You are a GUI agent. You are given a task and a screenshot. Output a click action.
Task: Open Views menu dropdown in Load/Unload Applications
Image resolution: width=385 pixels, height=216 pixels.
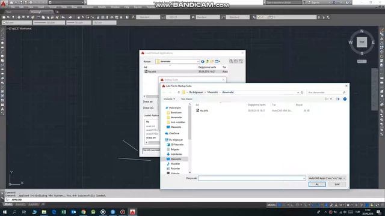[x=217, y=61]
